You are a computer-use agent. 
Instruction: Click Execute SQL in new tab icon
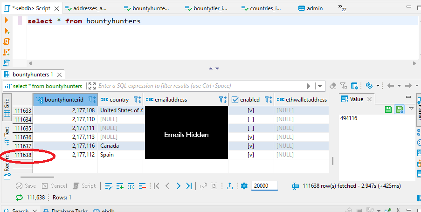(7, 31)
